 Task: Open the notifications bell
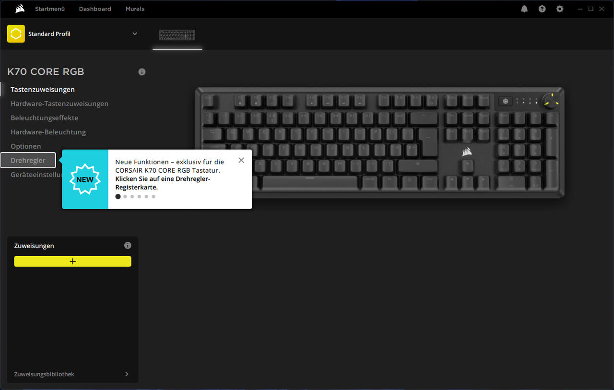(524, 9)
